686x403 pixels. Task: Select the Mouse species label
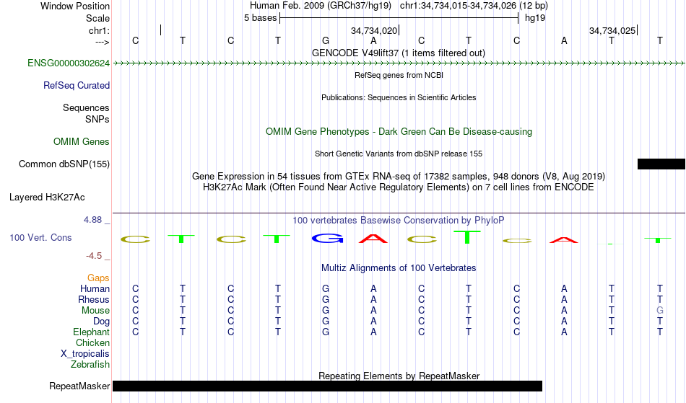(95, 311)
